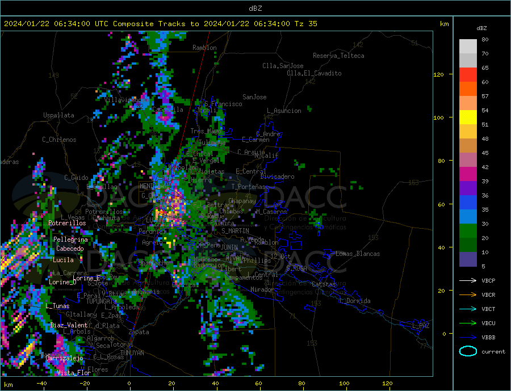Click the cyan 'current' ellipse legend symbol
Screen dimensions: 511x391
(x=468, y=351)
